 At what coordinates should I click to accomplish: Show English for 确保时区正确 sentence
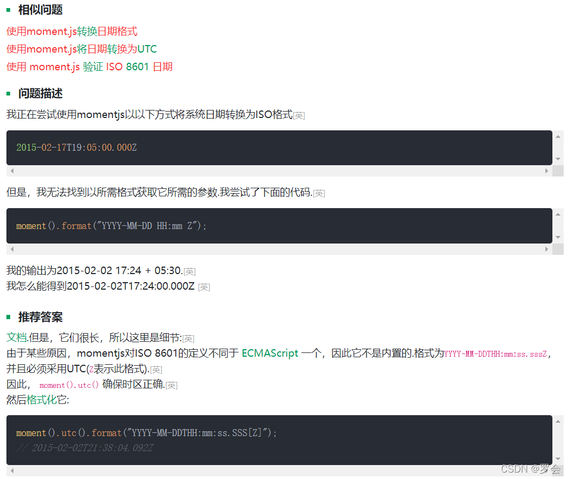[x=171, y=385]
